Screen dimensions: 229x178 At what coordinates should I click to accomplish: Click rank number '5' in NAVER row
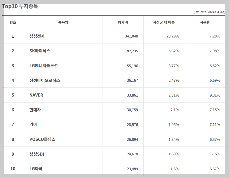point(13,95)
